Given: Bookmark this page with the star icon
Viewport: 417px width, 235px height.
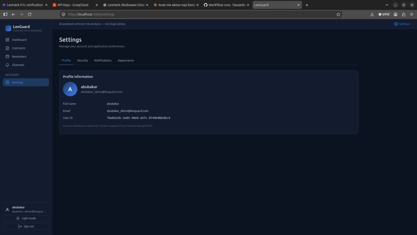Looking at the screenshot, I should click(338, 14).
